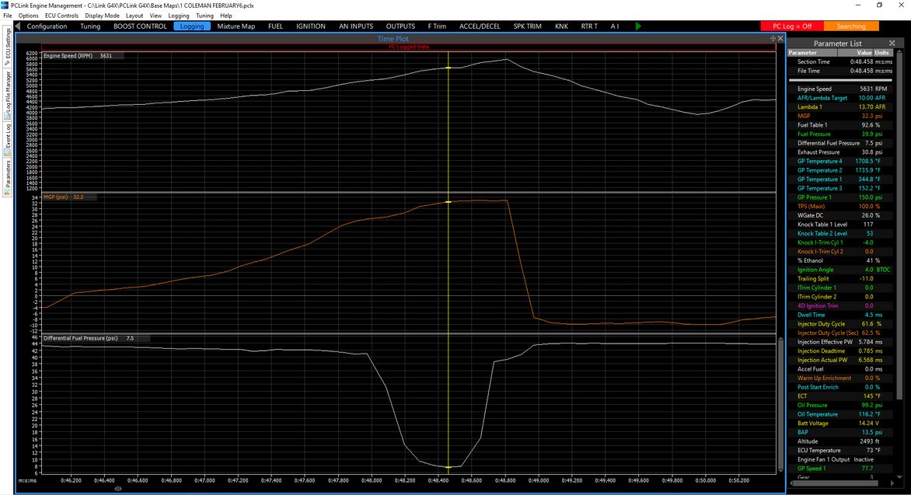Click the Time Plot panel title
The image size is (911, 495).
(x=393, y=39)
